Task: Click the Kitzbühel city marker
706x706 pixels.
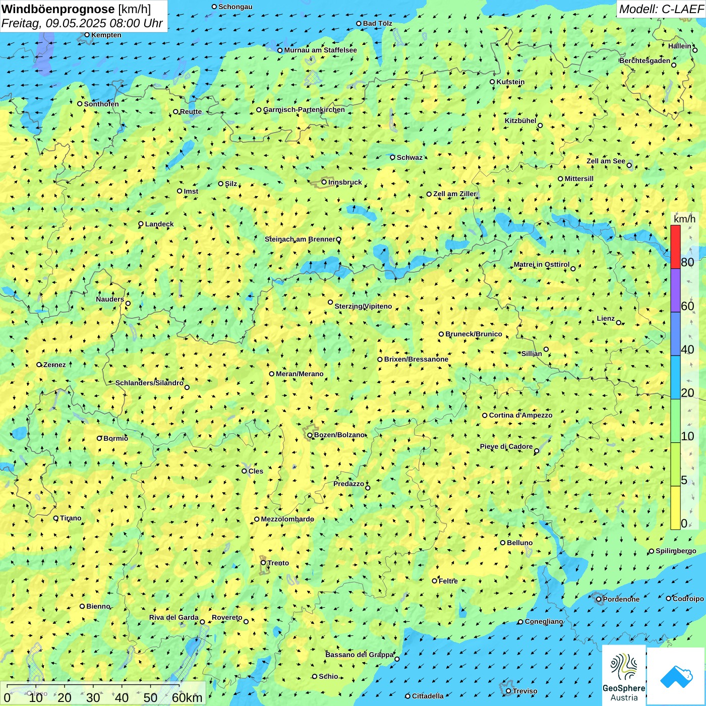Action: [x=540, y=126]
